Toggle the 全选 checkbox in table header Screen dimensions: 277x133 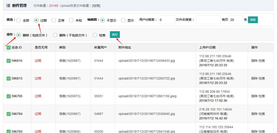click(x=8, y=48)
